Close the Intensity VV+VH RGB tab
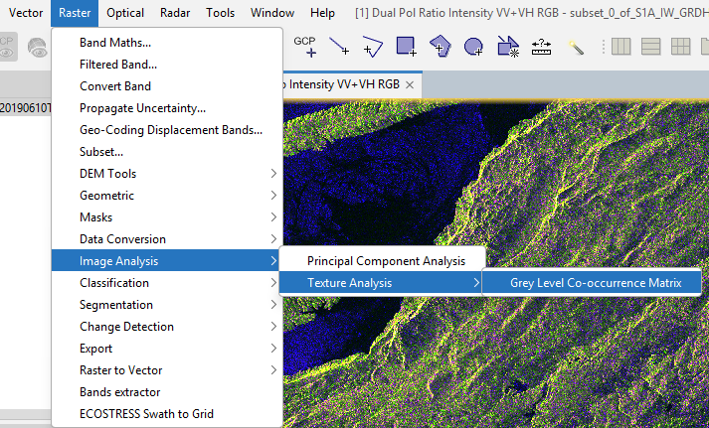This screenshot has width=709, height=428. tap(409, 85)
